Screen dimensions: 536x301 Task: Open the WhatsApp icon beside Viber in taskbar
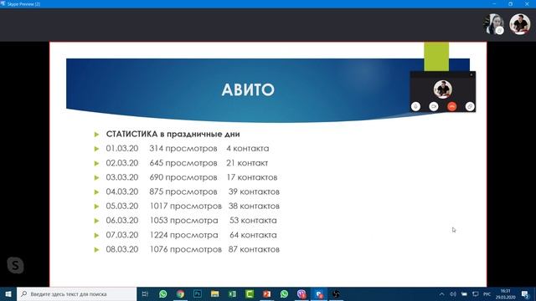click(284, 293)
